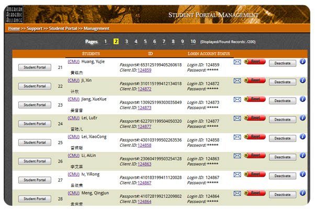Reset password for login ID 124859

pyautogui.click(x=255, y=61)
